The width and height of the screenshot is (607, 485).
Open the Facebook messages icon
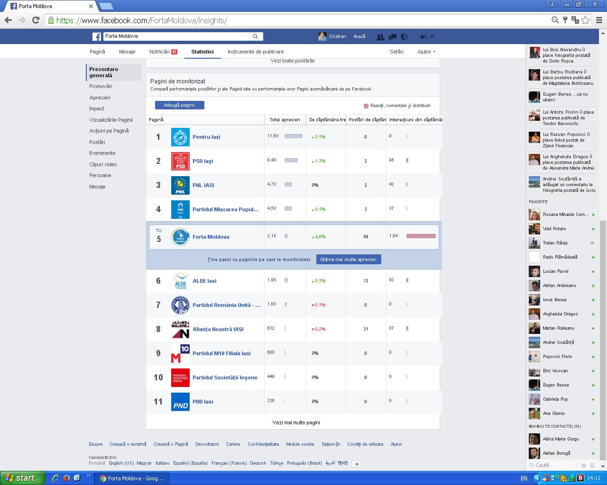(x=392, y=36)
